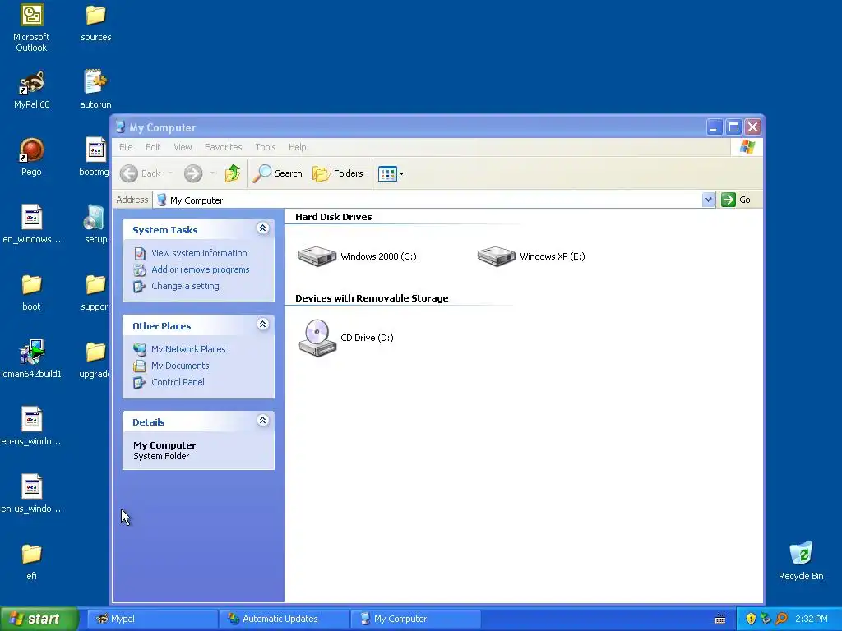Open the View menu
Image resolution: width=842 pixels, height=631 pixels.
[x=183, y=147]
